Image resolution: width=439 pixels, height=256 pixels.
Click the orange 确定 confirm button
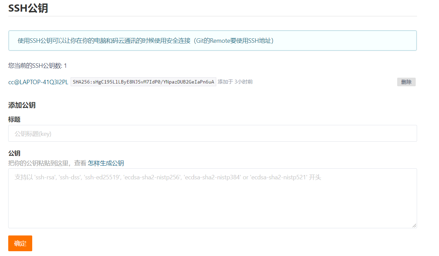point(20,243)
